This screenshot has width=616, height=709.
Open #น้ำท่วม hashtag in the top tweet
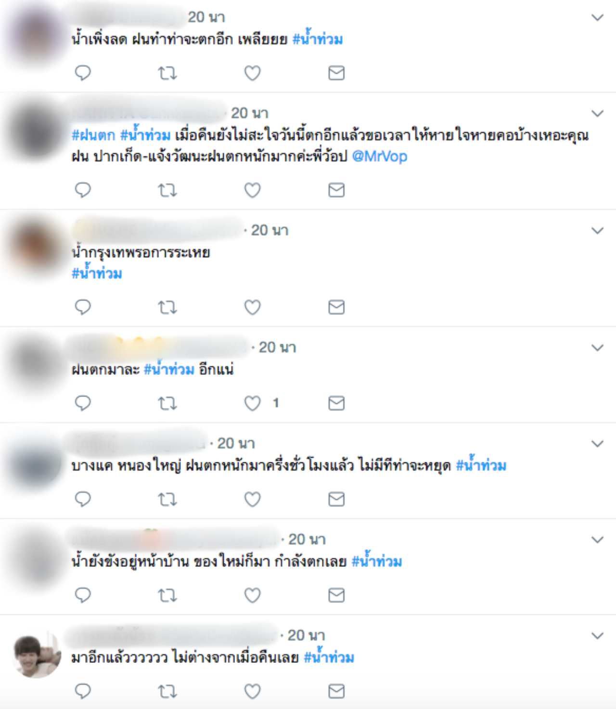[x=318, y=38]
